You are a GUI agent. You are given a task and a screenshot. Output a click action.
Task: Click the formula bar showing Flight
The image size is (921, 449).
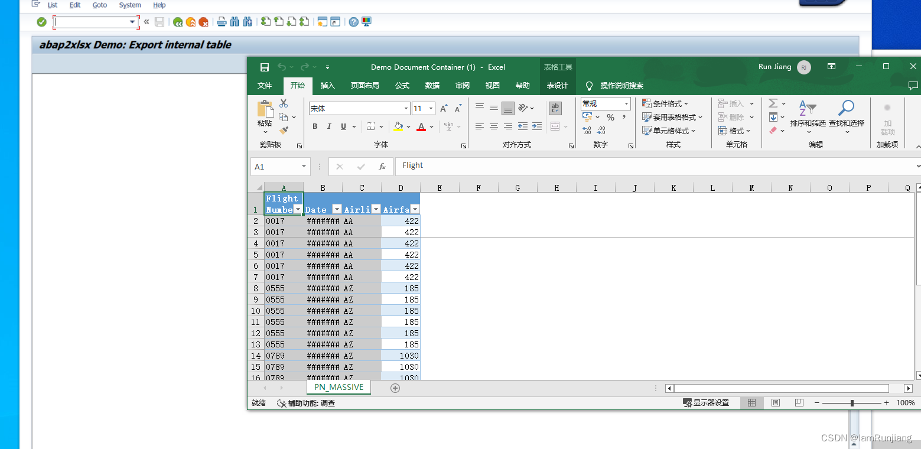[658, 166]
